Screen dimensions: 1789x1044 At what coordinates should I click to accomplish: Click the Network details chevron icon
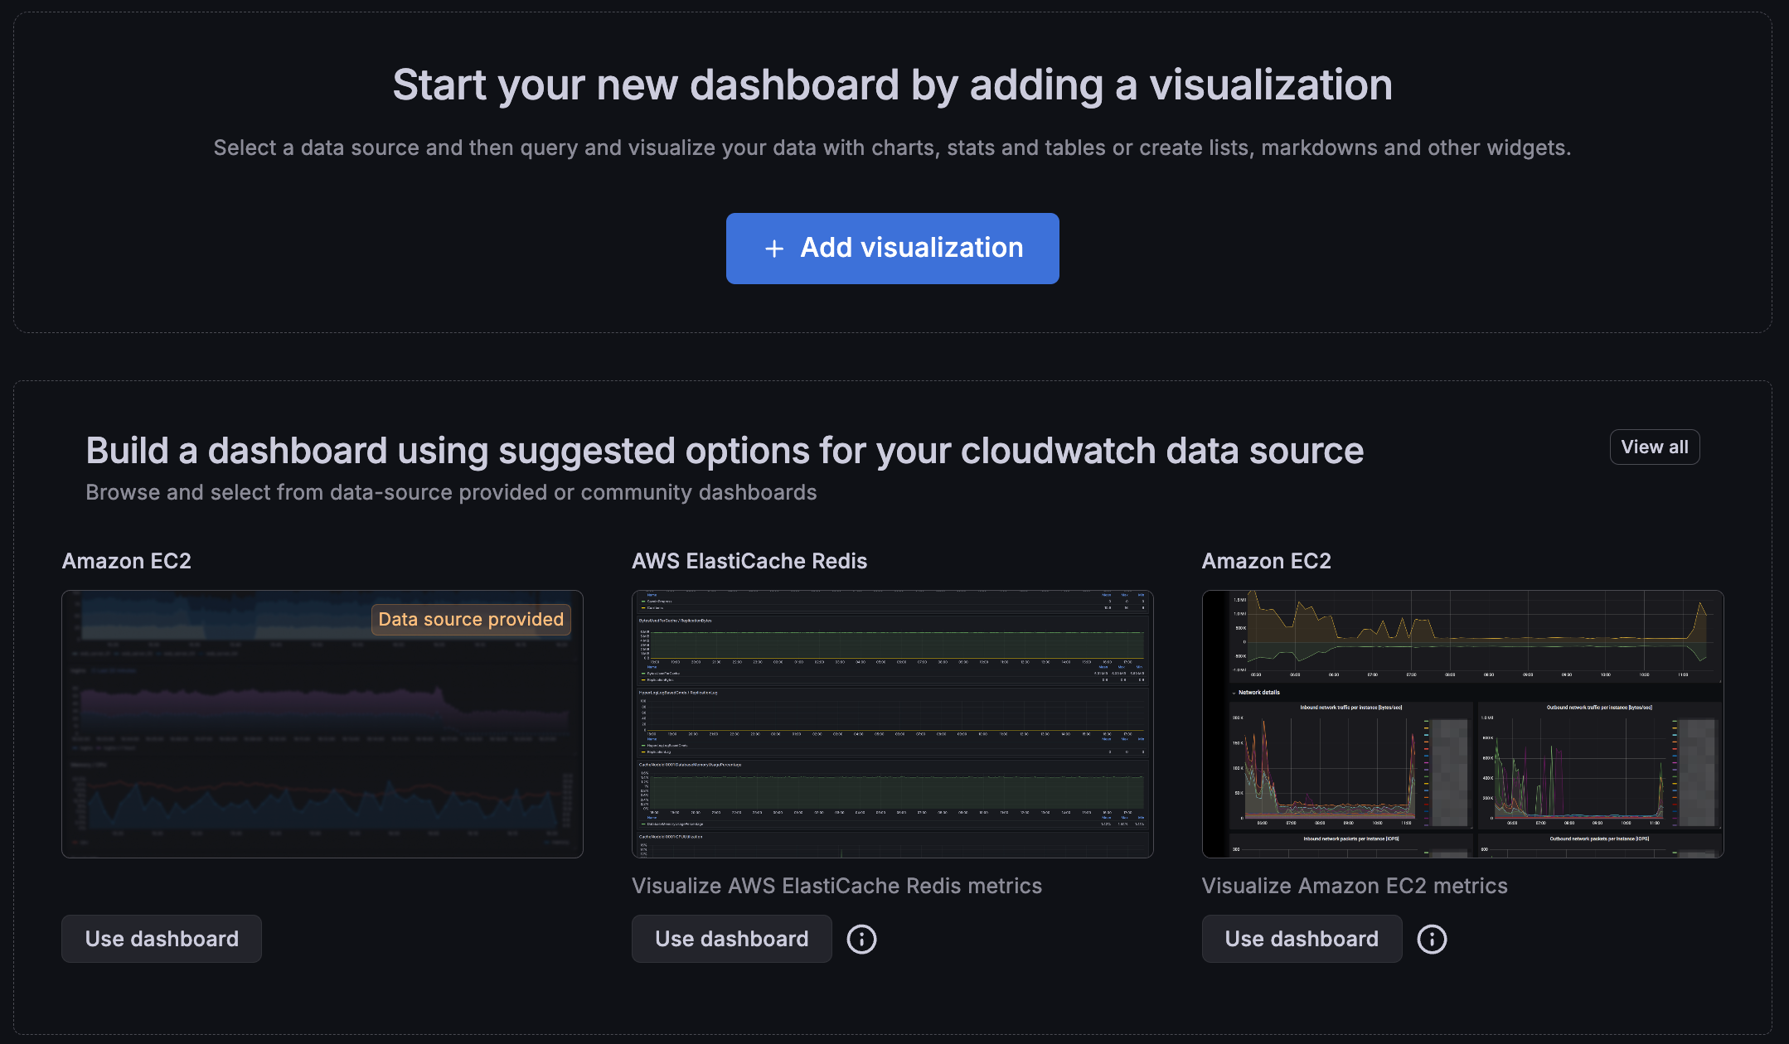pyautogui.click(x=1234, y=694)
